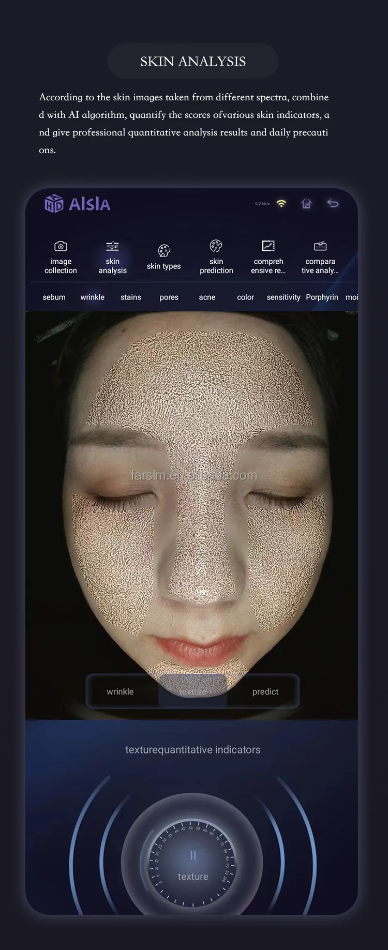Switch to the color tab

tap(245, 297)
